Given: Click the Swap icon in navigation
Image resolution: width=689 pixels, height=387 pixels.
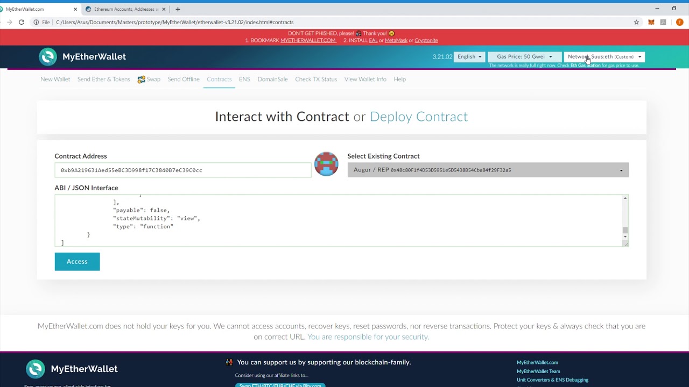Looking at the screenshot, I should click(x=141, y=80).
